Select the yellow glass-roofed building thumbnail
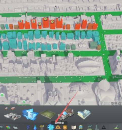 tap(84, 114)
